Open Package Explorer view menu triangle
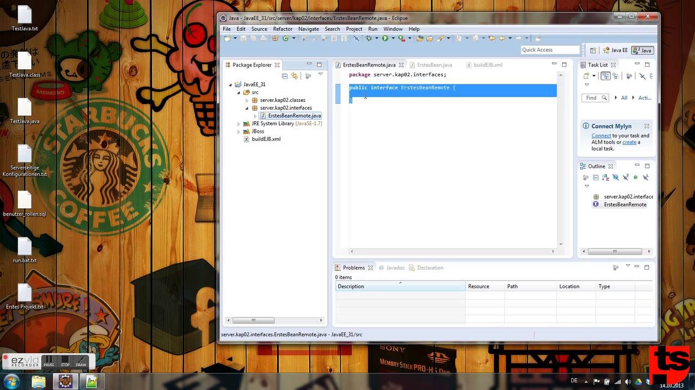 tap(320, 75)
